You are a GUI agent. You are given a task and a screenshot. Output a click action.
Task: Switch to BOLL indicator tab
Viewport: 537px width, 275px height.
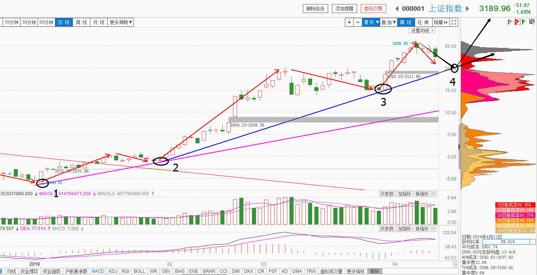click(x=140, y=271)
